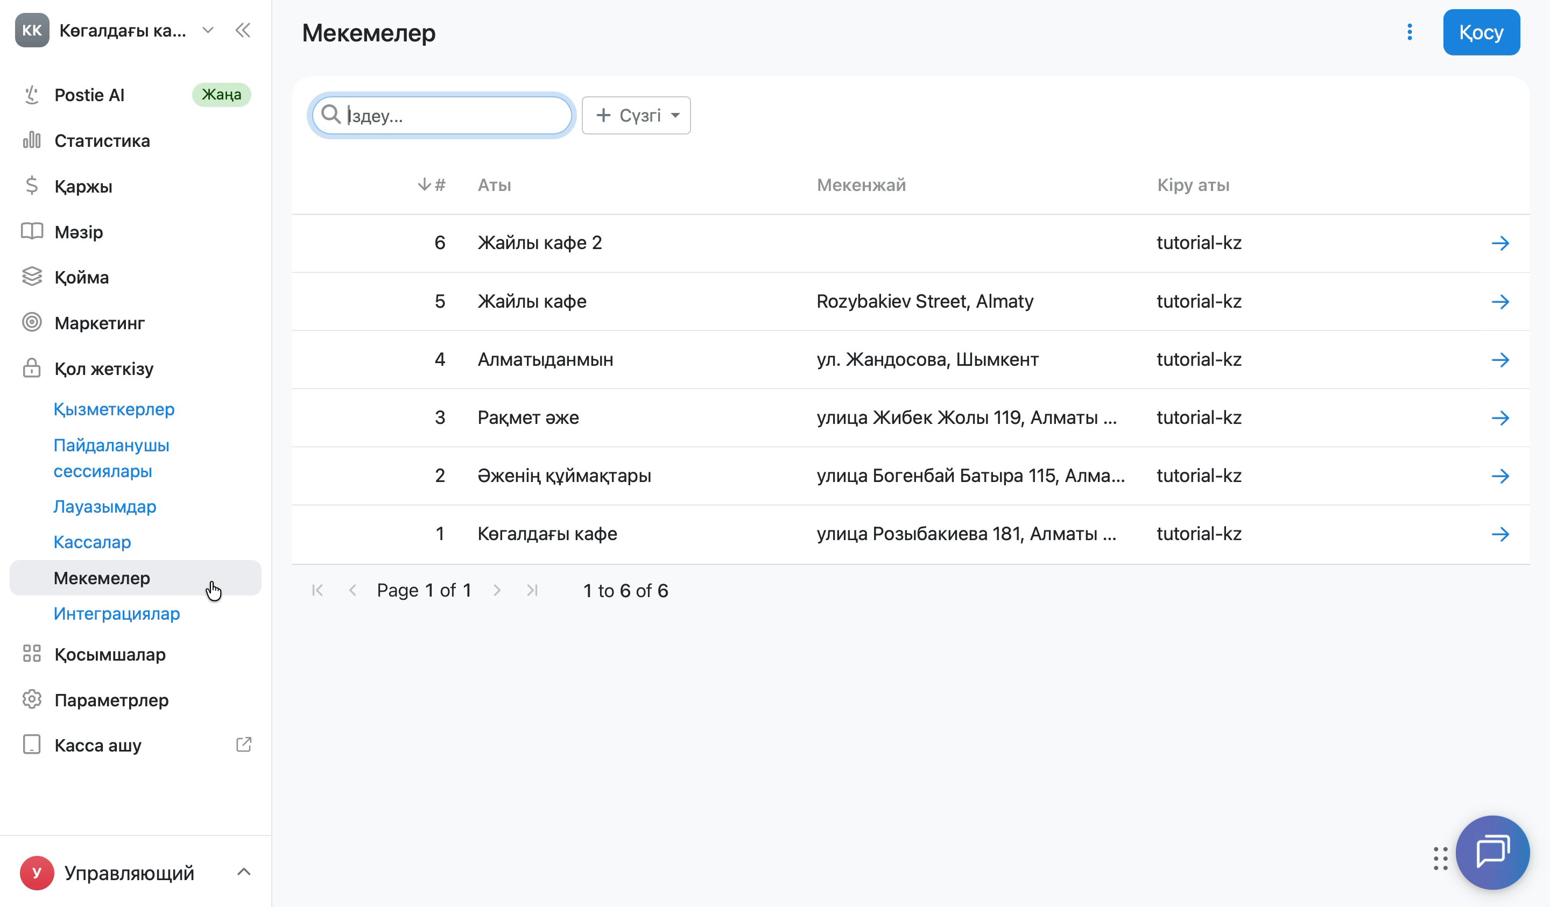Sort by the Аты column header
The width and height of the screenshot is (1550, 907).
coord(495,185)
